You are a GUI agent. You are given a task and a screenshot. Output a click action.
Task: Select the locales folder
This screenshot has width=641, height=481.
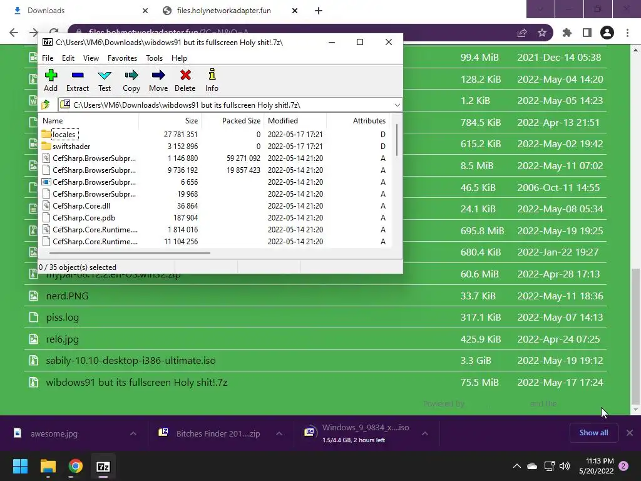(64, 135)
